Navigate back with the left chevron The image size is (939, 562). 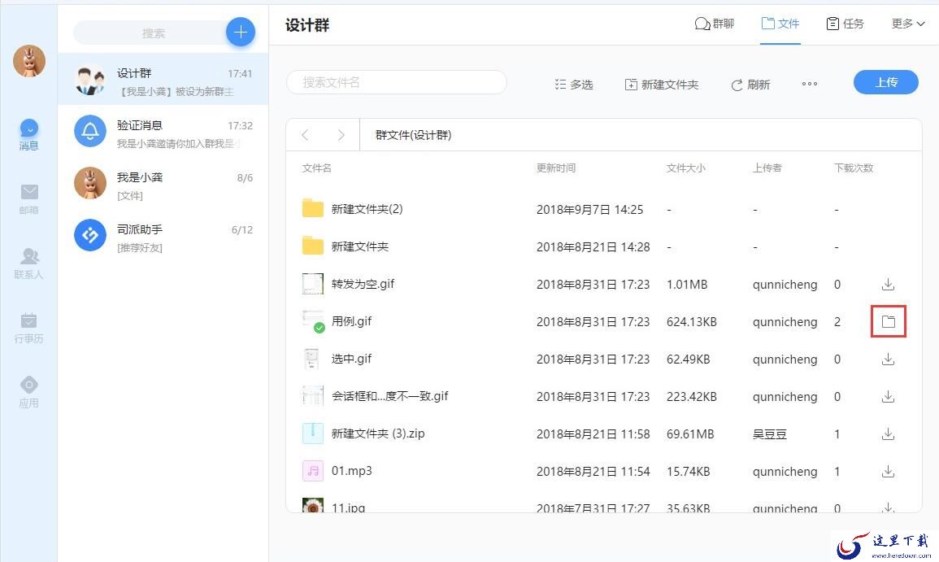click(x=306, y=135)
